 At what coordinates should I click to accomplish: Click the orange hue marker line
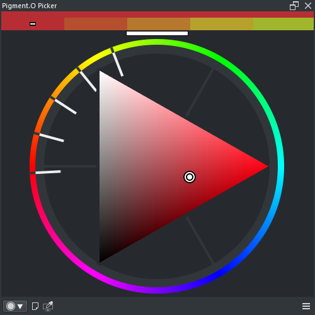coord(64,105)
